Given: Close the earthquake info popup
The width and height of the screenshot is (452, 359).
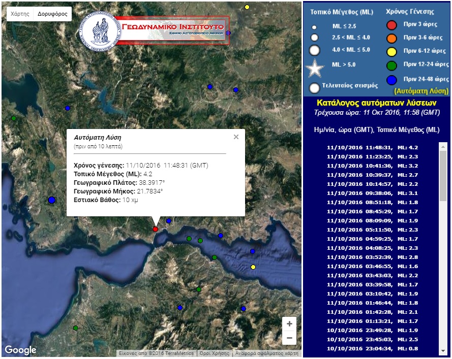Looking at the screenshot, I should pyautogui.click(x=236, y=137).
